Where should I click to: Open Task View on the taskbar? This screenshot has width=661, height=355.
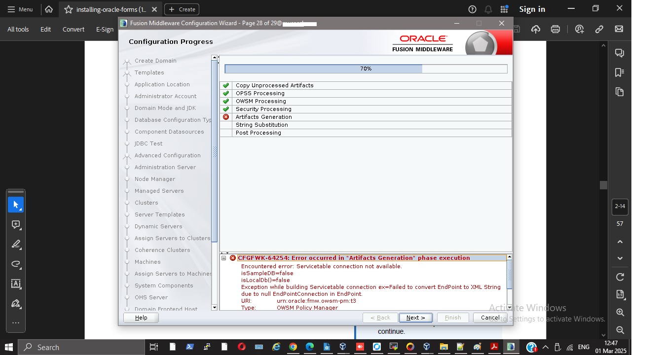154,347
